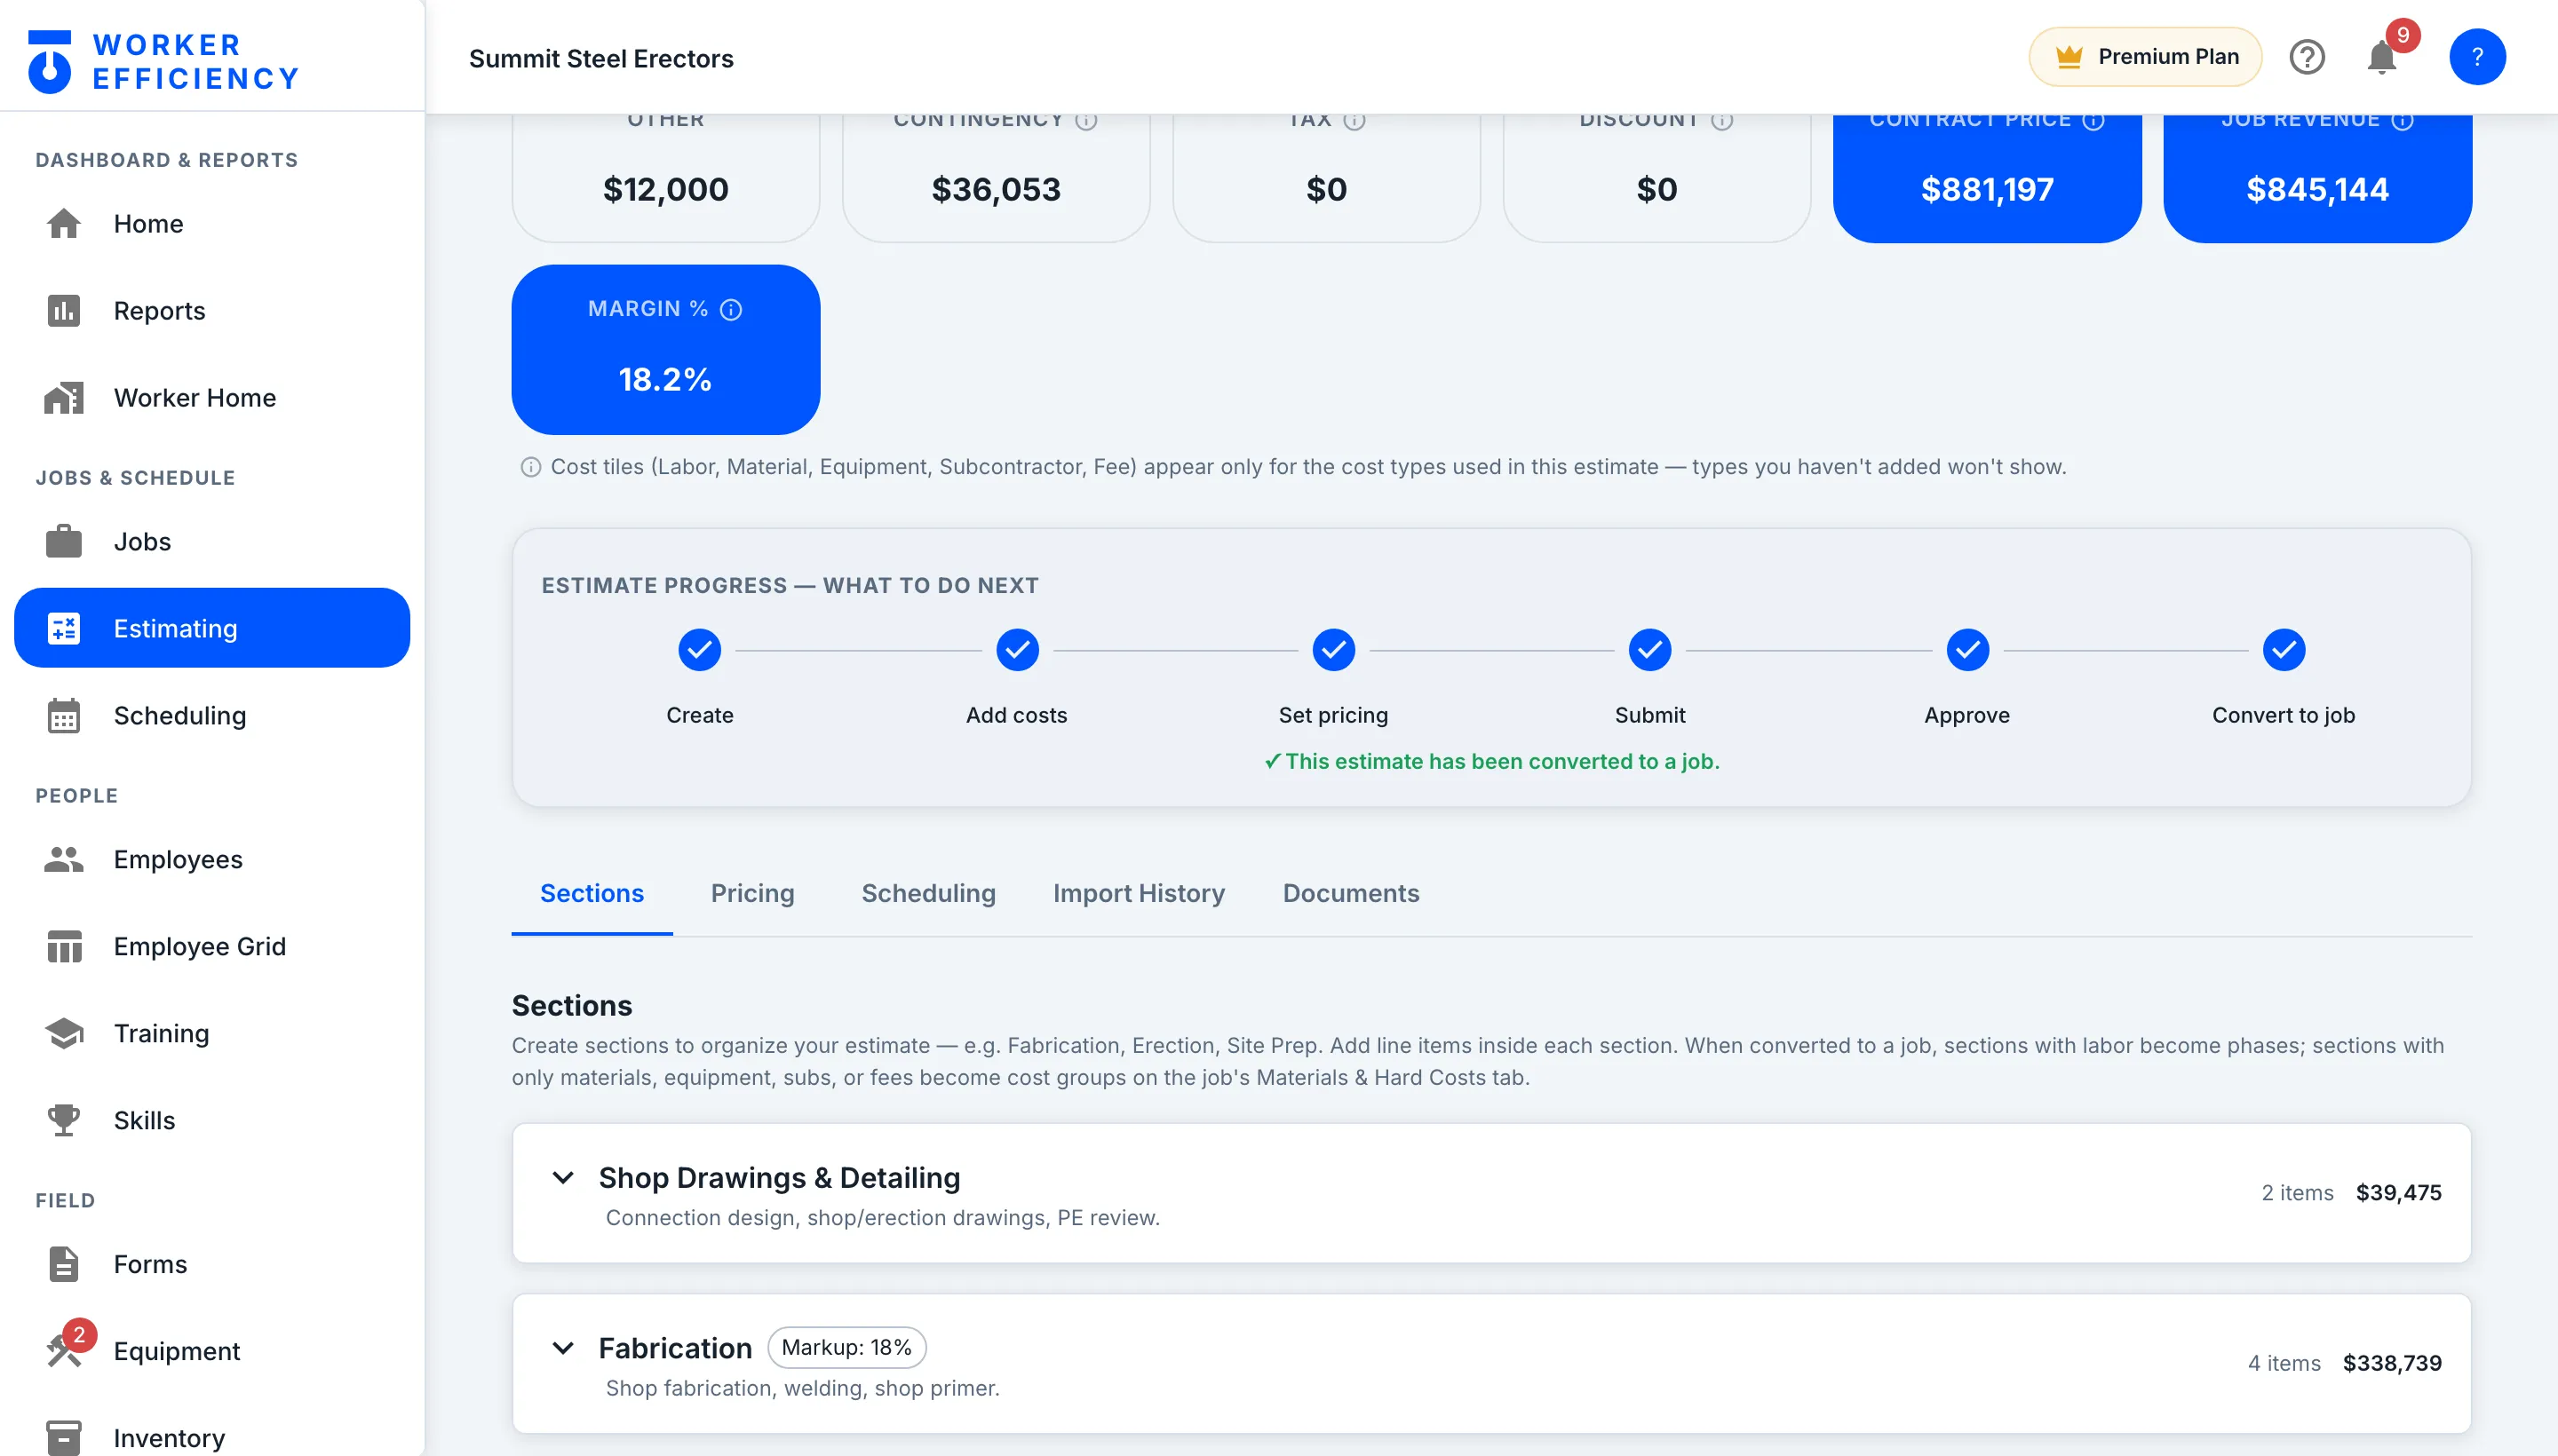Click the Worker Efficiency logo
Screen dimensions: 2558x1456
(x=164, y=61)
